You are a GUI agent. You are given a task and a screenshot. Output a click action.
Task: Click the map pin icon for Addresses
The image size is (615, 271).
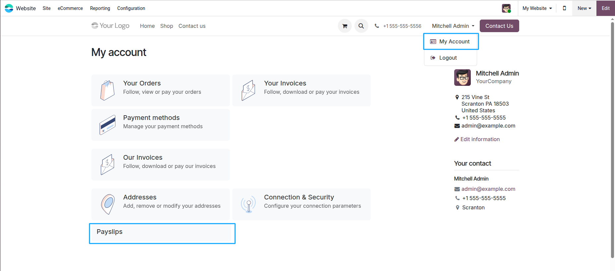107,204
